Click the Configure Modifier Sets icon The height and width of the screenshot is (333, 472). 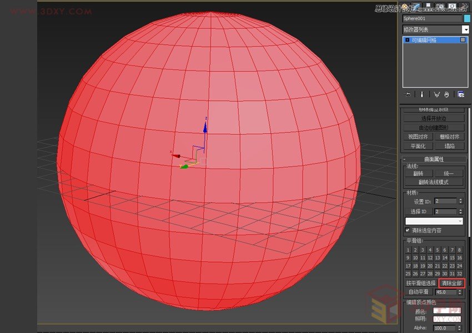coord(460,93)
